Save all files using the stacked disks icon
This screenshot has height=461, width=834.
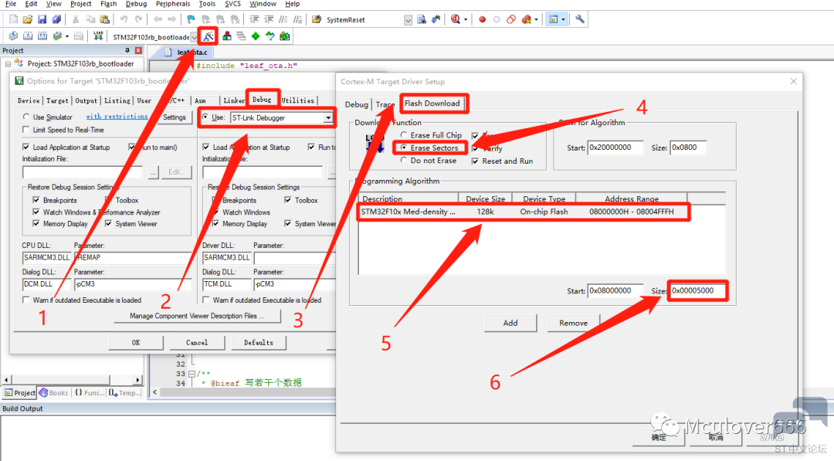click(x=56, y=19)
